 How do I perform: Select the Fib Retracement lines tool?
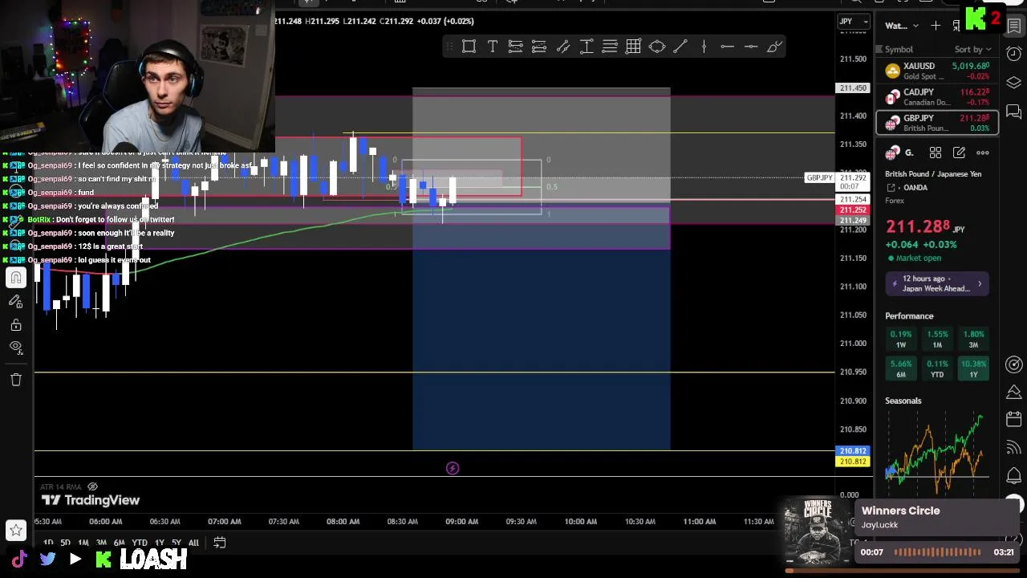coord(610,47)
